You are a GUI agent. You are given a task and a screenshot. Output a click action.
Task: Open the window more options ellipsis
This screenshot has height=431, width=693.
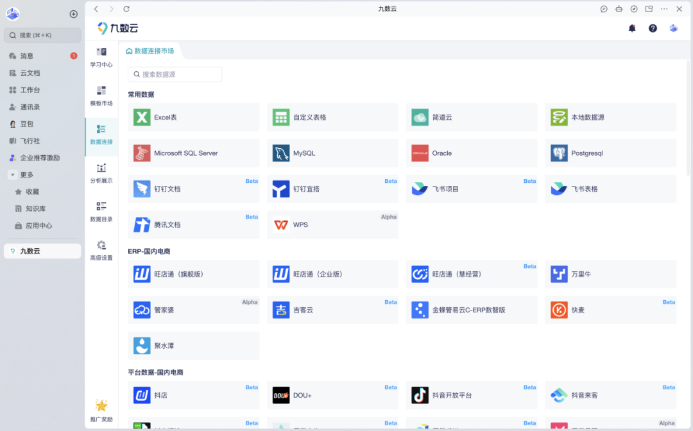click(664, 9)
